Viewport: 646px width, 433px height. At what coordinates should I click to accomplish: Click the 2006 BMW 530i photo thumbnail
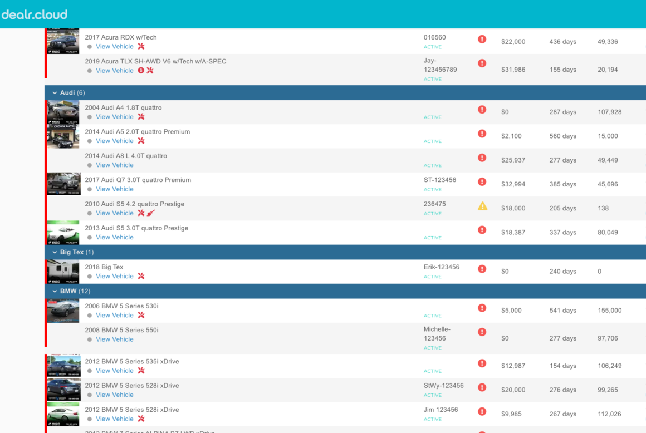click(x=63, y=311)
